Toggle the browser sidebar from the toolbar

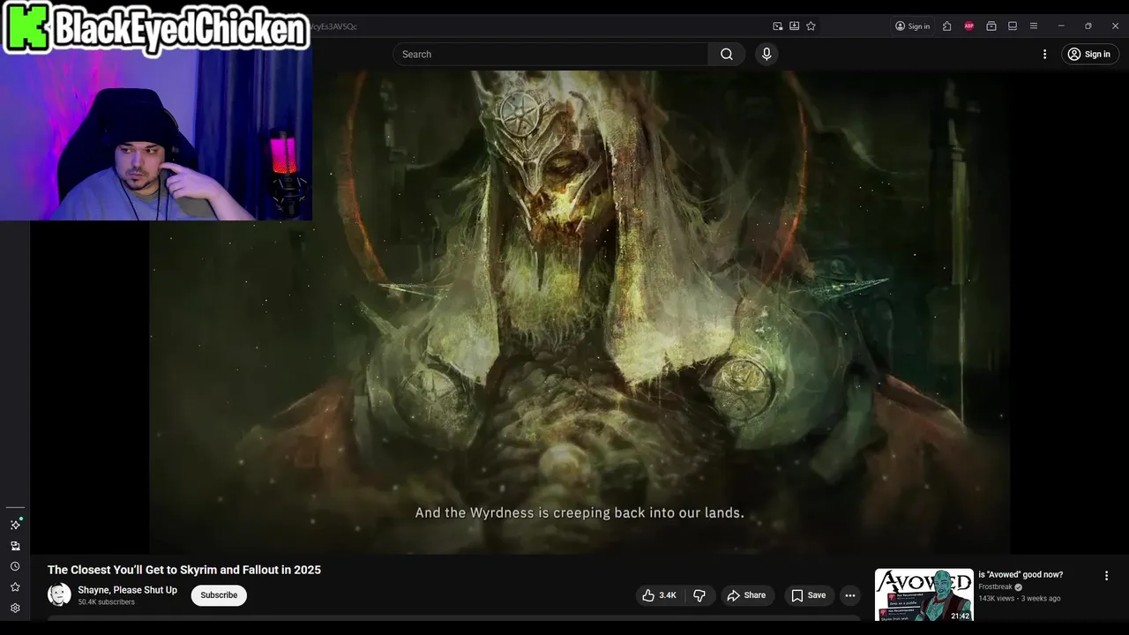click(x=1013, y=26)
